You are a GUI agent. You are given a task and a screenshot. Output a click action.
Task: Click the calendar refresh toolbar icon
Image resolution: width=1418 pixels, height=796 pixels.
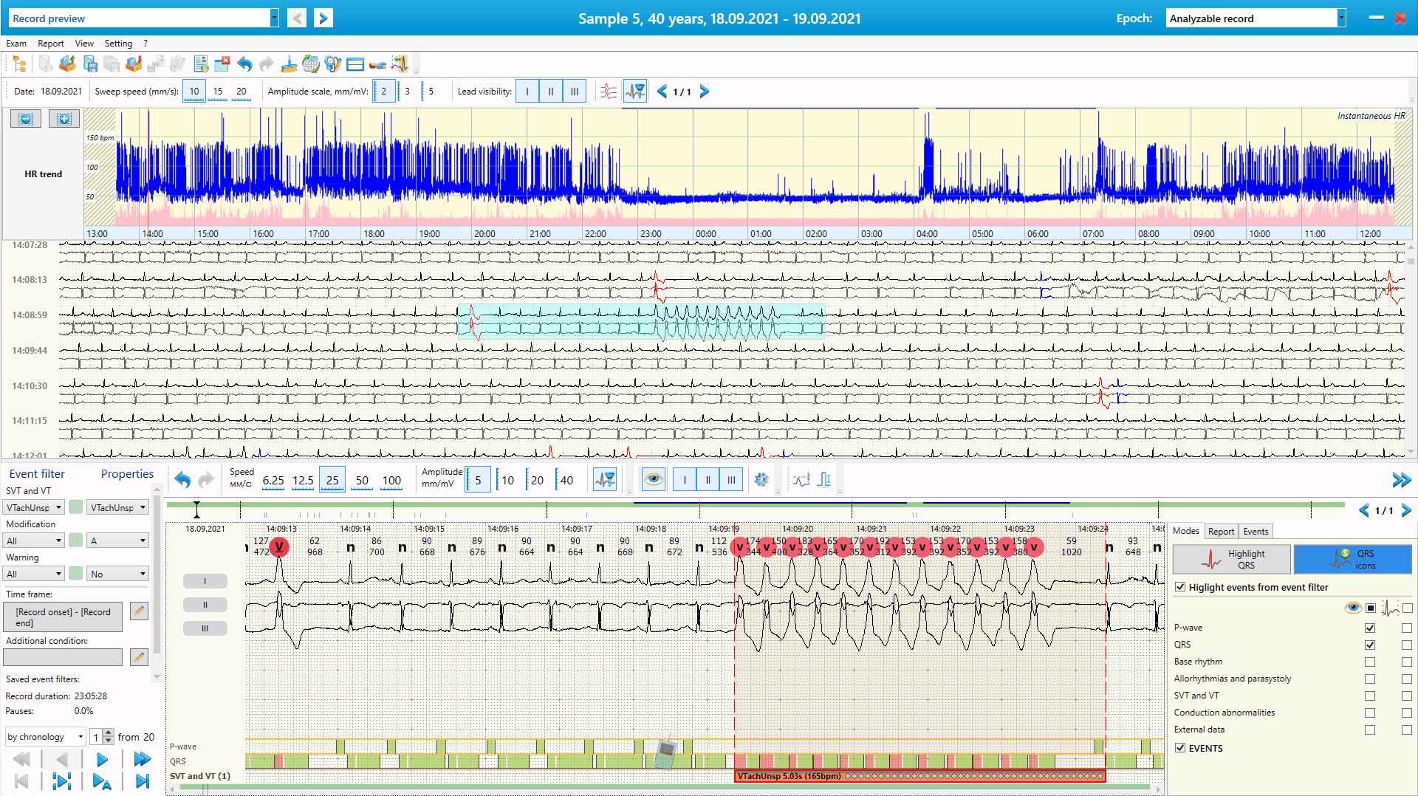tap(311, 64)
